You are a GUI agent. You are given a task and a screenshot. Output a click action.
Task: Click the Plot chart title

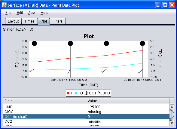[x=89, y=36]
